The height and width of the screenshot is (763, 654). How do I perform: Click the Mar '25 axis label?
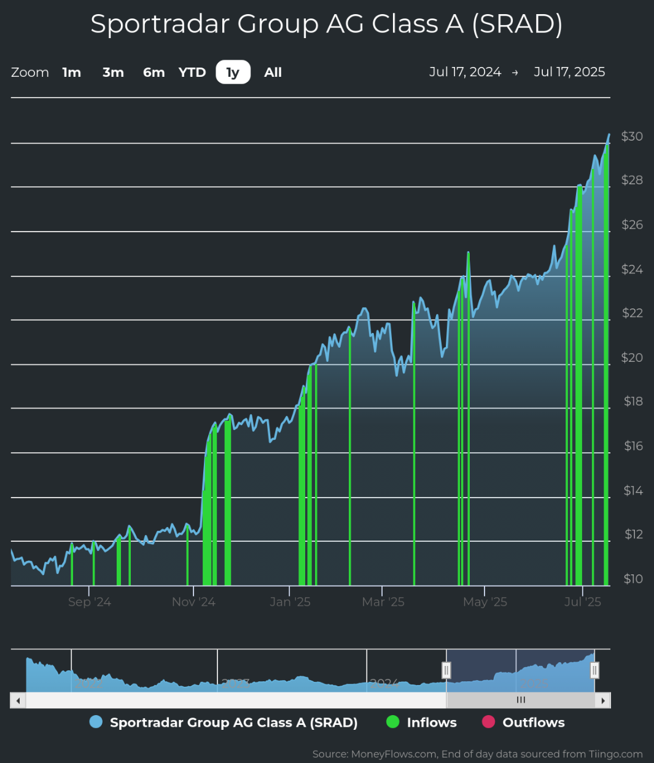pos(383,602)
